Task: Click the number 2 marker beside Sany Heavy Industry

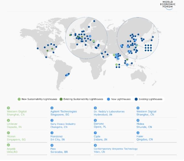Action: click(x=52, y=120)
